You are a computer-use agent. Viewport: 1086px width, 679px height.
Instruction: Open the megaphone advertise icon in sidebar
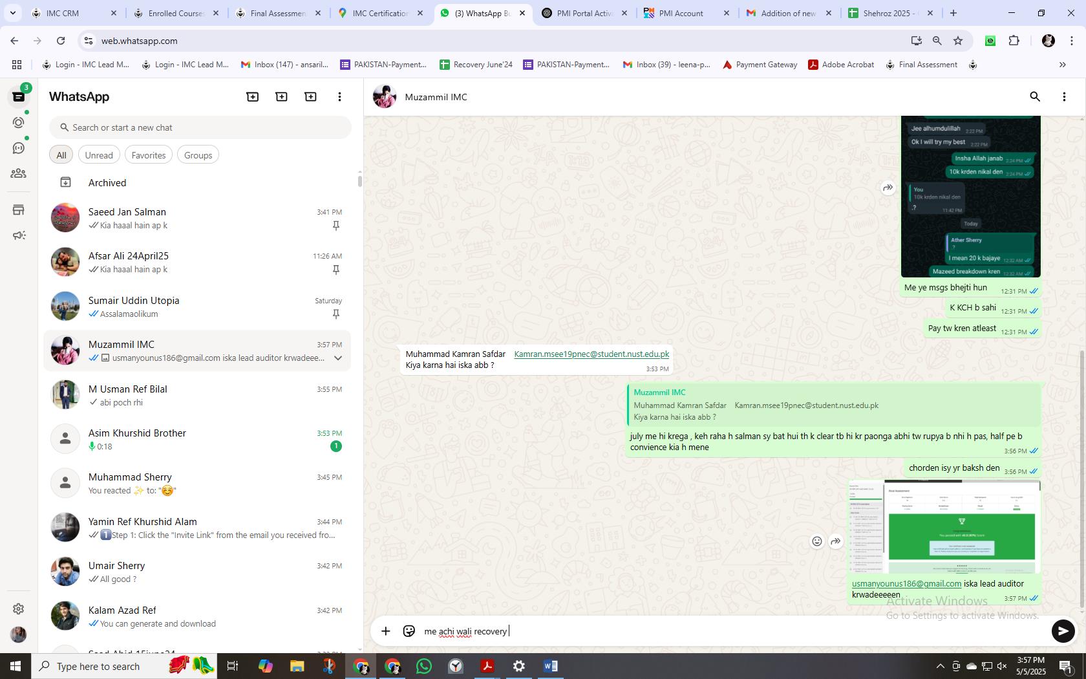tap(19, 235)
